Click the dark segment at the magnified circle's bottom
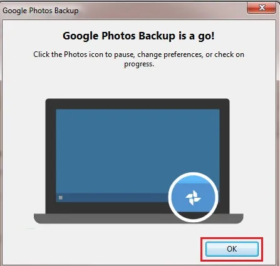Viewport: 280px width, 266px height. pos(193,215)
